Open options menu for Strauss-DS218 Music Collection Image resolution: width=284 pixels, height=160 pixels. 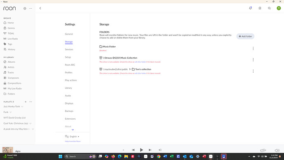(x=253, y=60)
